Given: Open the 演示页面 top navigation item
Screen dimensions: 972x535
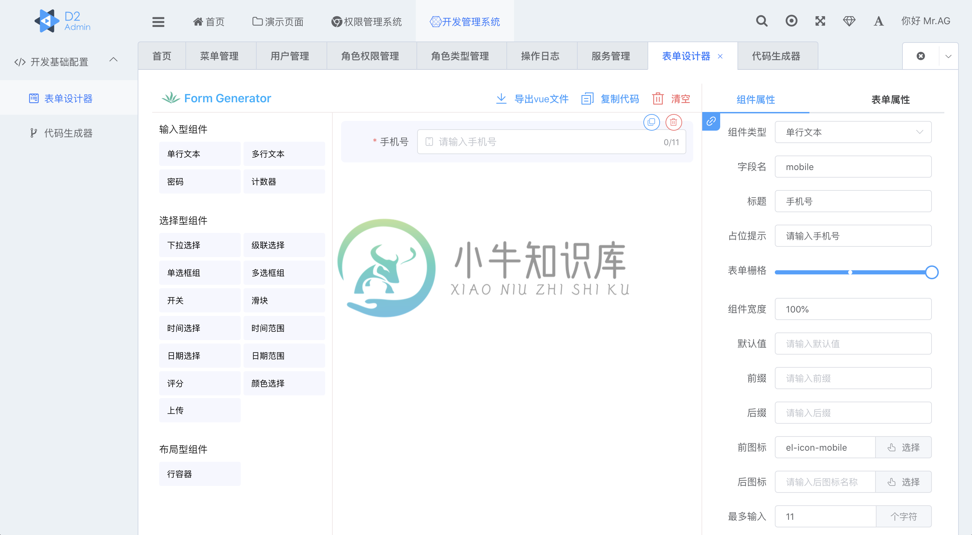Looking at the screenshot, I should (x=278, y=21).
